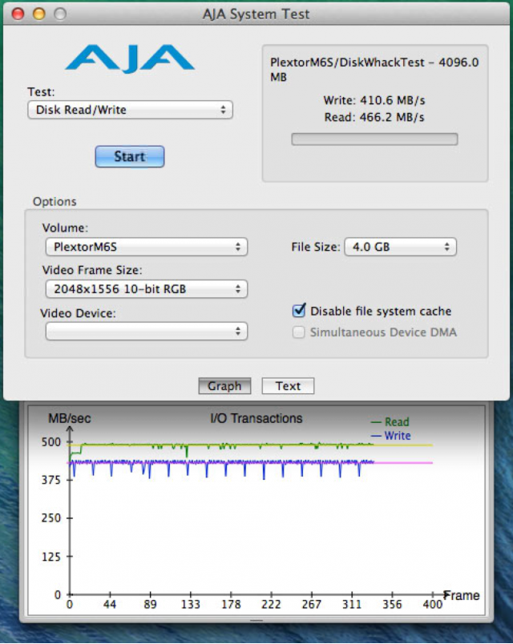This screenshot has height=644, width=513.
Task: Click the Start button
Action: pyautogui.click(x=130, y=156)
